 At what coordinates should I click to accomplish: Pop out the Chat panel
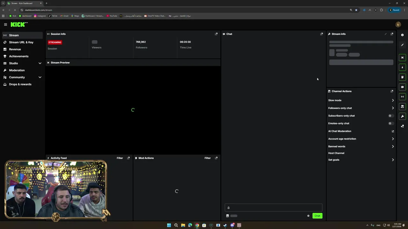coord(321,34)
